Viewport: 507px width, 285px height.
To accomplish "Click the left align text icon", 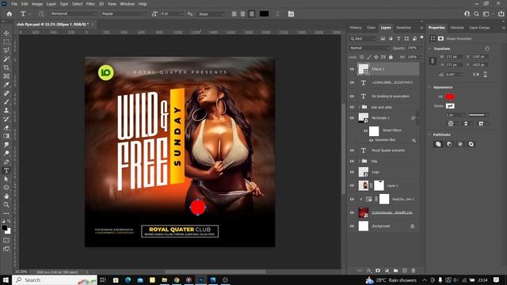I will coord(234,14).
